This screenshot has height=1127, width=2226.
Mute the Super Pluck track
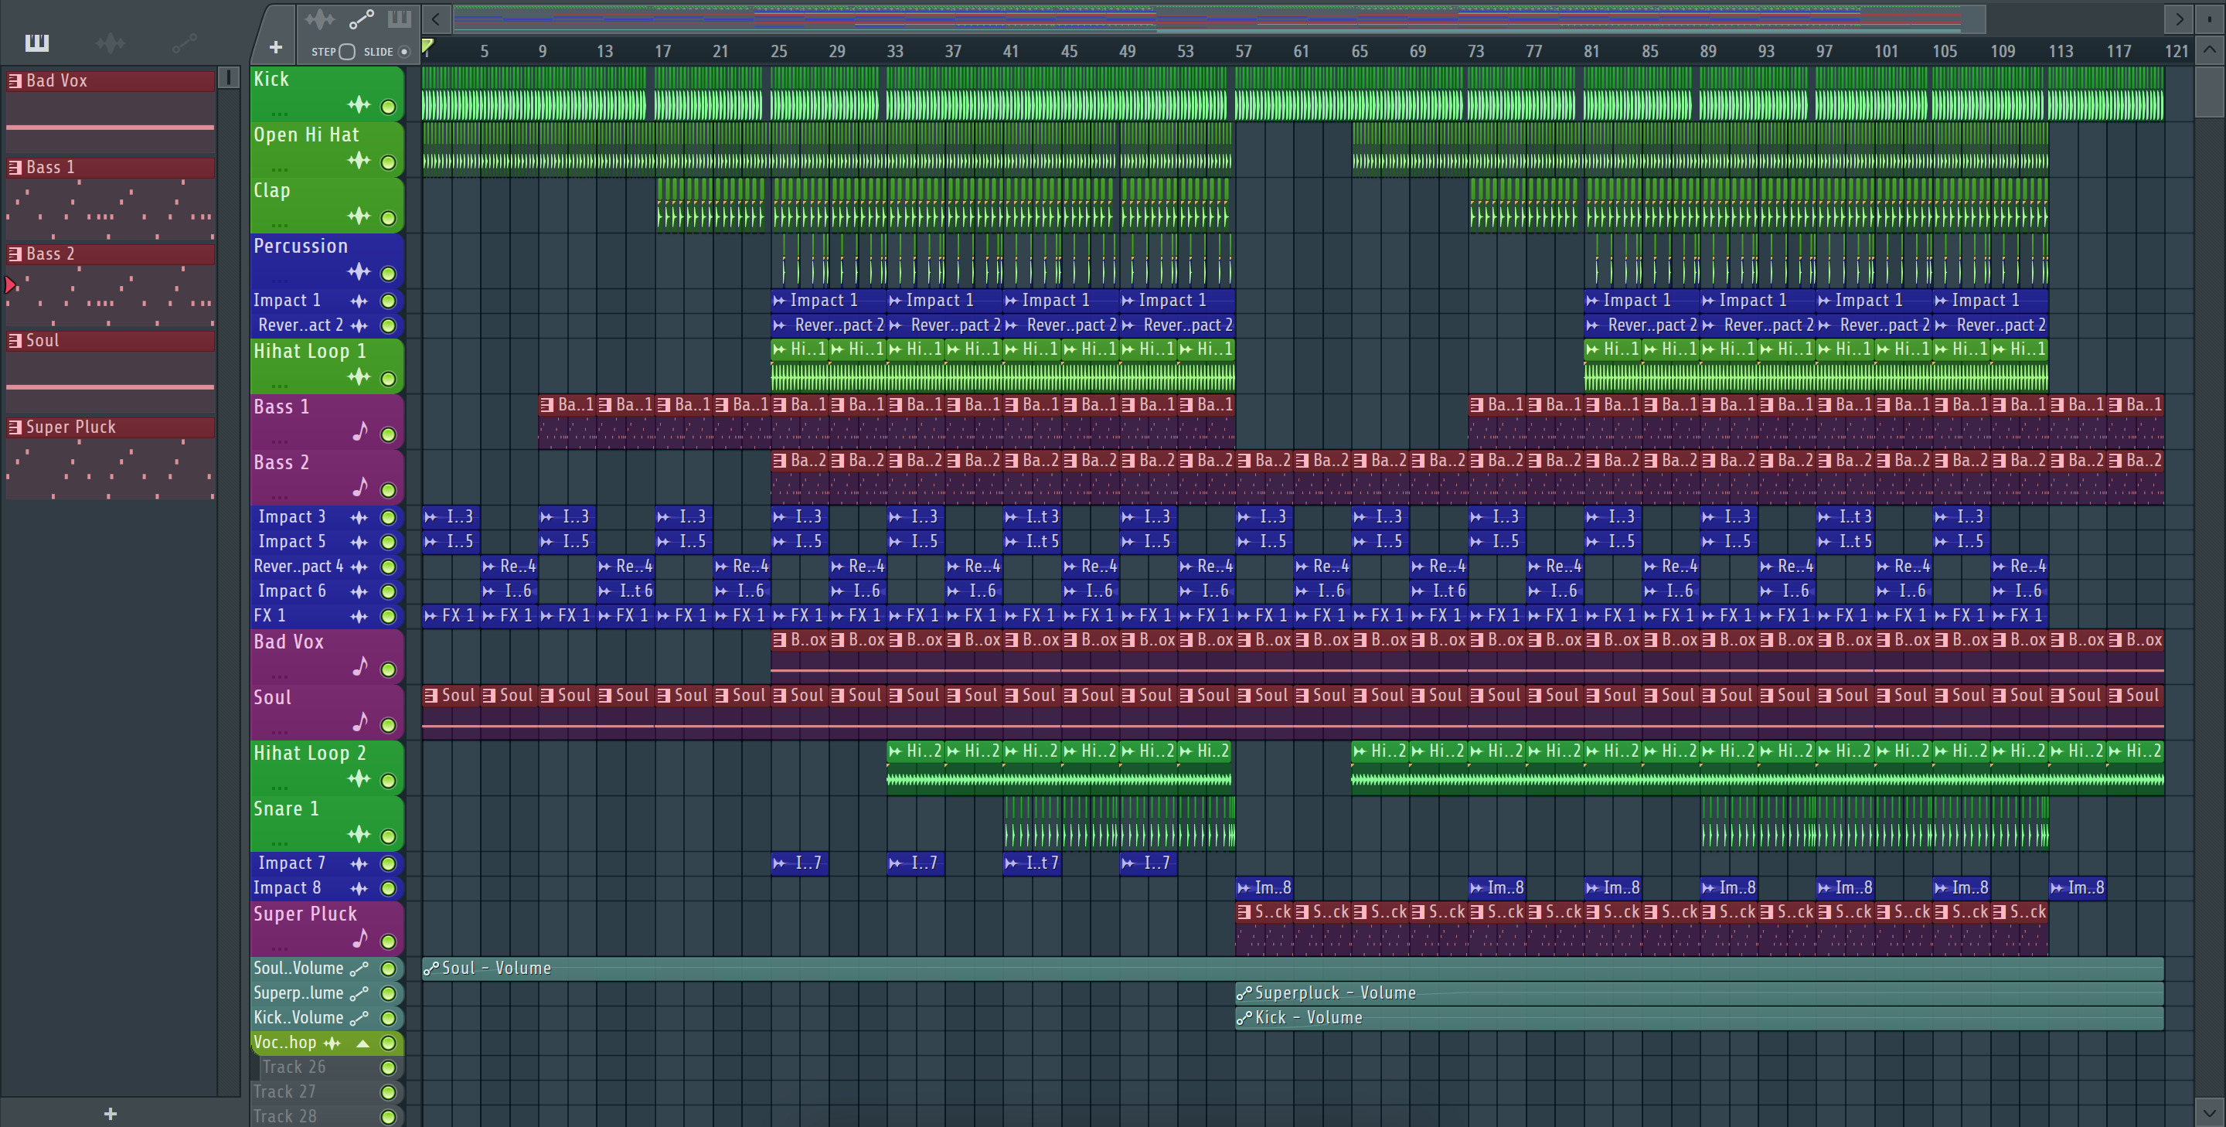[x=389, y=941]
